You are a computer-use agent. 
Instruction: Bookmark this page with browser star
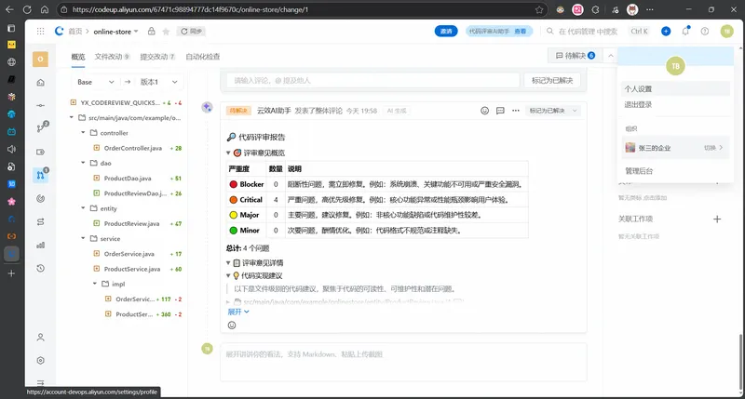tap(539, 9)
